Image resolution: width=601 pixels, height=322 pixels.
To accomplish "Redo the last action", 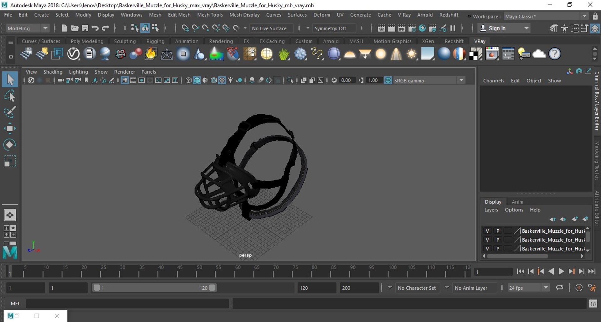I will click(105, 28).
